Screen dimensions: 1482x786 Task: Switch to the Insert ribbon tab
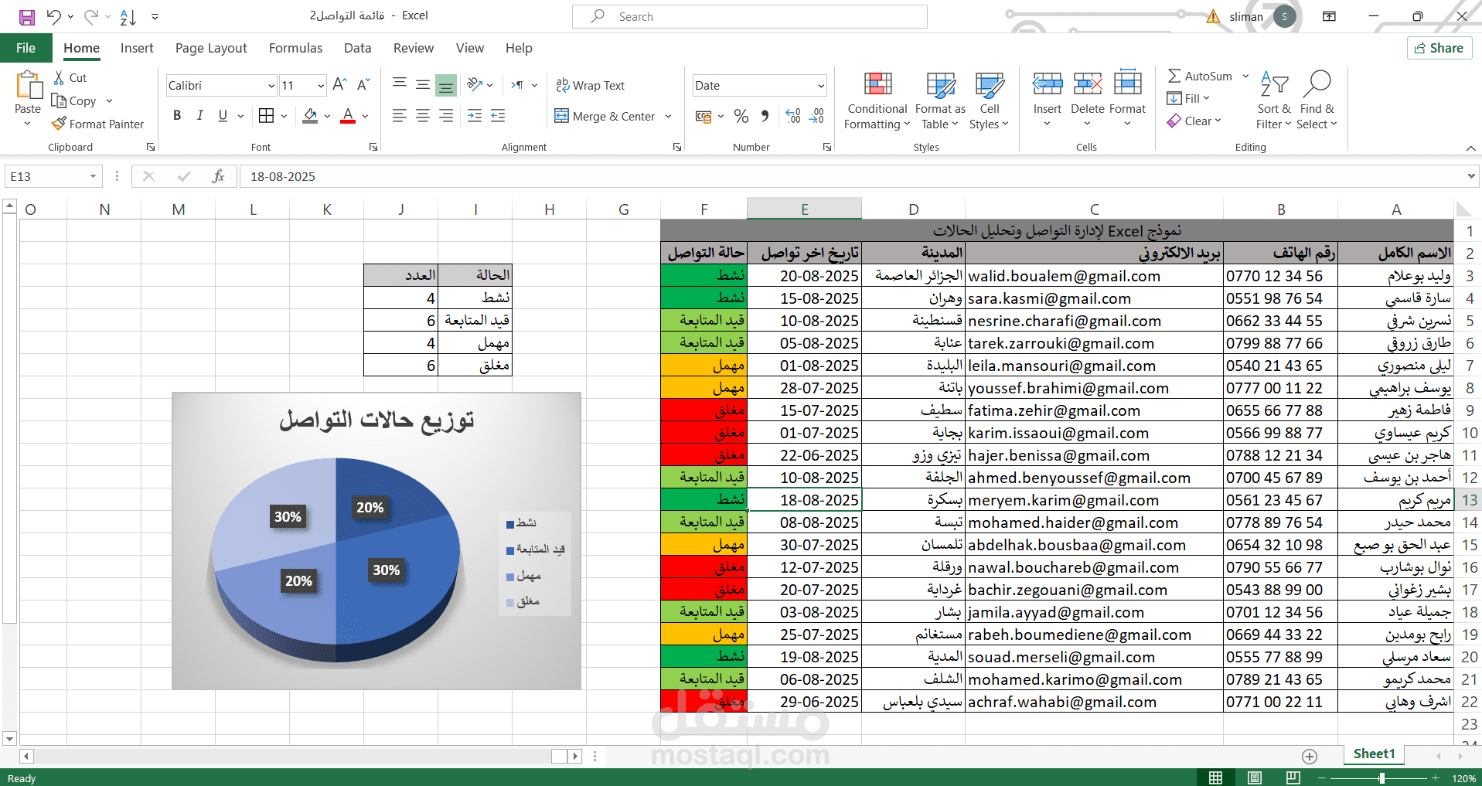click(x=137, y=48)
